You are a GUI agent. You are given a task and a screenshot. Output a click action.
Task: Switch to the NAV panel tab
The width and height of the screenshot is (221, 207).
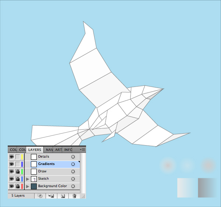pyautogui.click(x=49, y=150)
